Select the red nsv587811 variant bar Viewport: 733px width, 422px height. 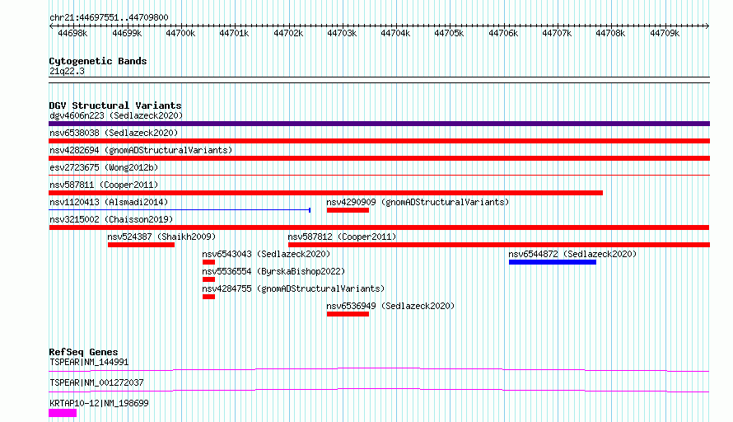click(x=326, y=193)
